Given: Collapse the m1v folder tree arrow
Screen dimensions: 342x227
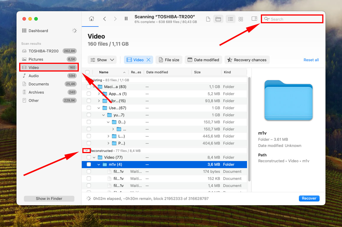Looking at the screenshot, I should [99, 165].
